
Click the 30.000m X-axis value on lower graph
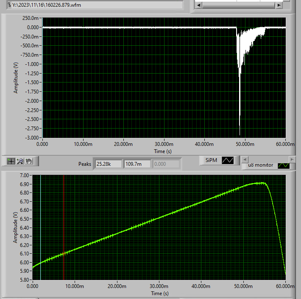point(159,286)
